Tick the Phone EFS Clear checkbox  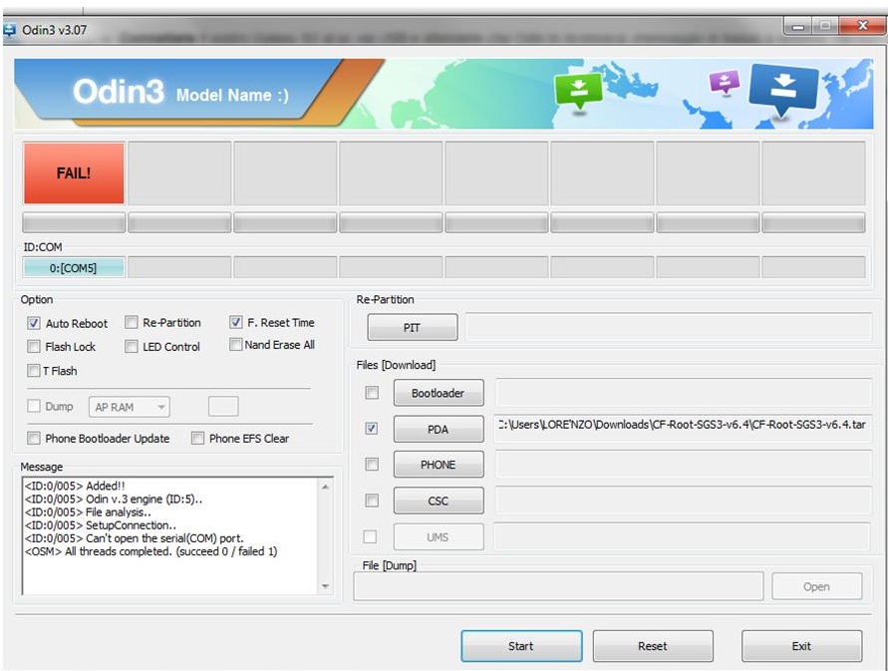197,438
